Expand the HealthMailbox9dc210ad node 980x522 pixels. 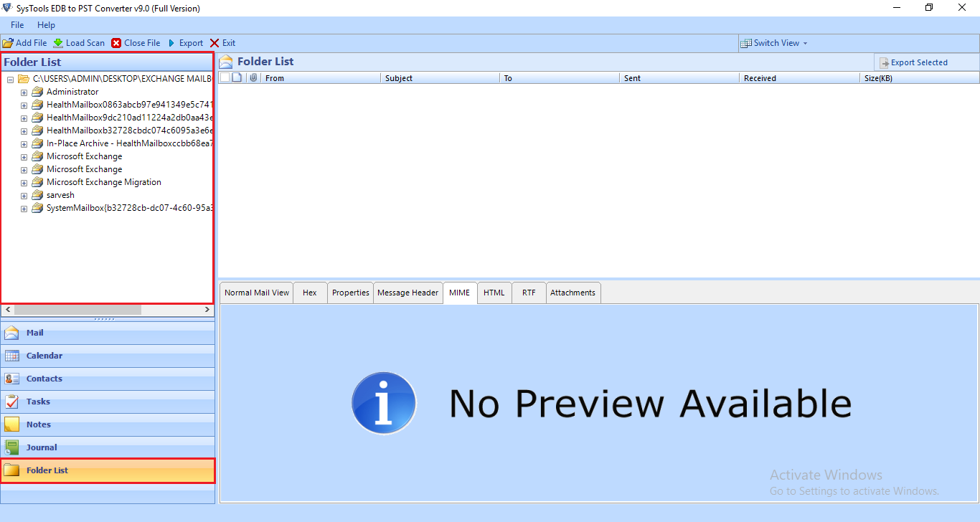click(x=24, y=118)
